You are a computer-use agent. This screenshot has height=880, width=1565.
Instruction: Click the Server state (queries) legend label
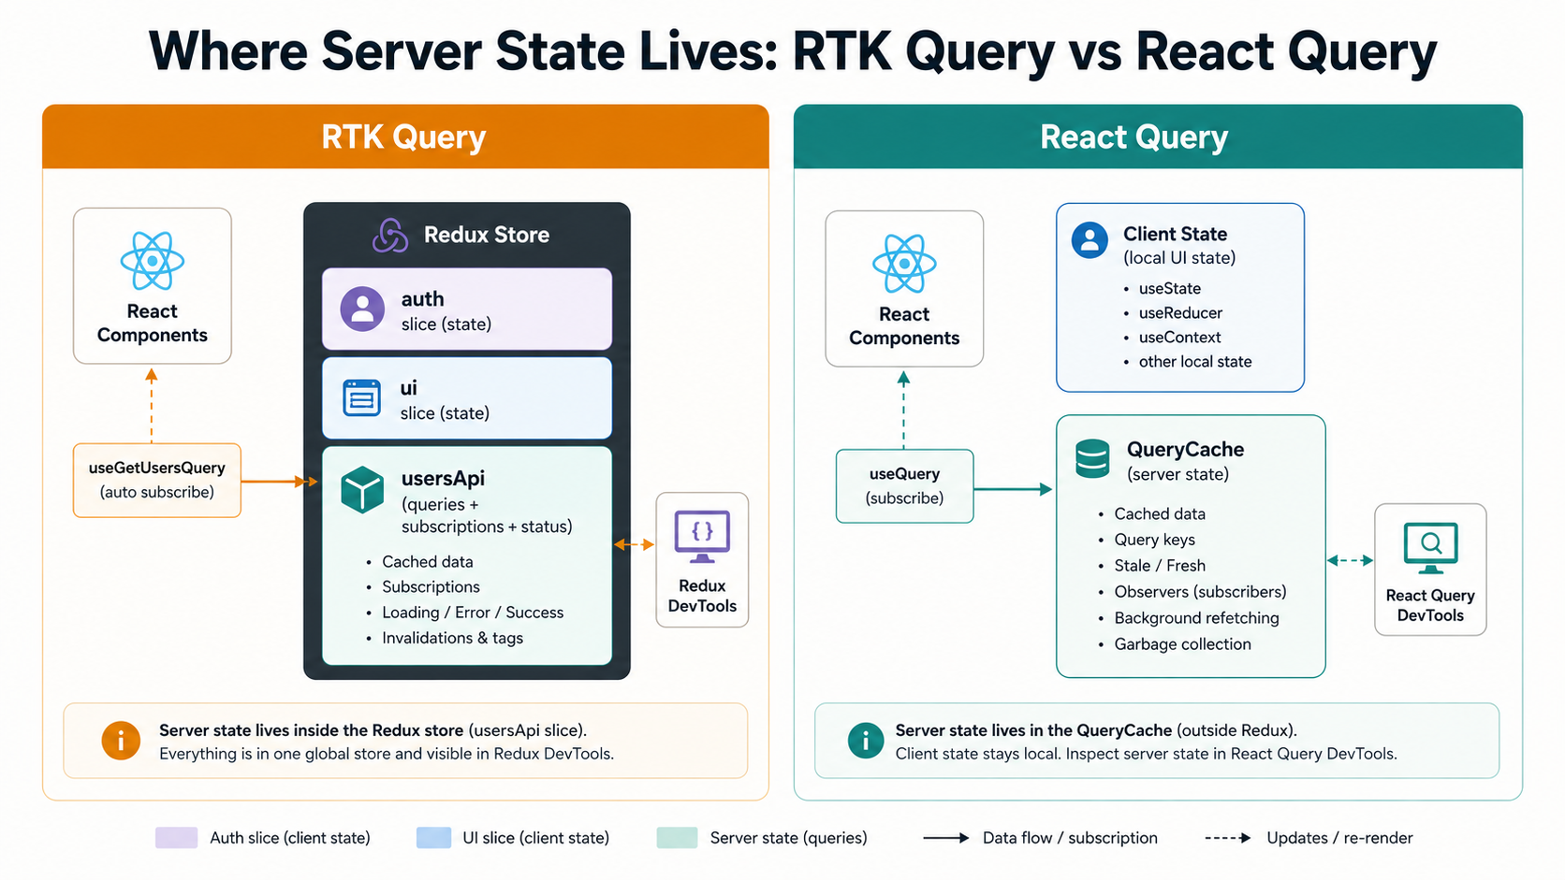tap(788, 838)
